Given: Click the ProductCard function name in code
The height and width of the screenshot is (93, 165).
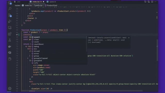Looking at the screenshot, I should 35,30.
